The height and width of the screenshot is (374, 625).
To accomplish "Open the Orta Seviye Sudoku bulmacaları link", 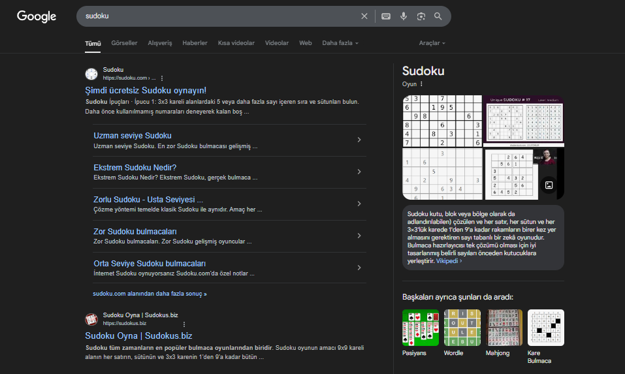I will (150, 264).
